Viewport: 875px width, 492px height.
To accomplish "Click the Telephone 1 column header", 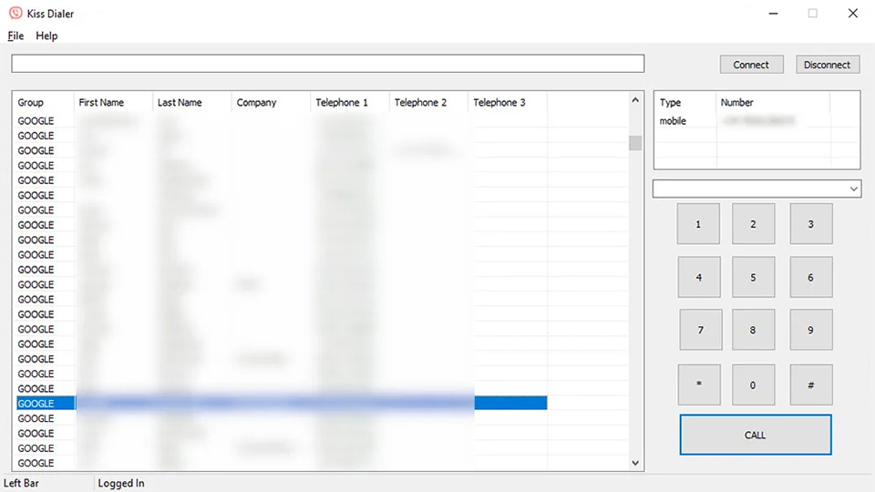I will click(x=349, y=103).
